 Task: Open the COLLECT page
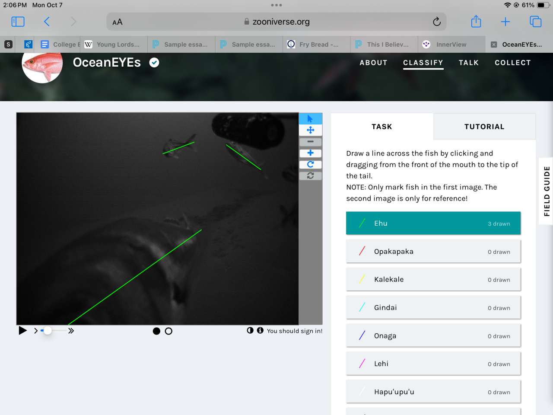(x=512, y=63)
